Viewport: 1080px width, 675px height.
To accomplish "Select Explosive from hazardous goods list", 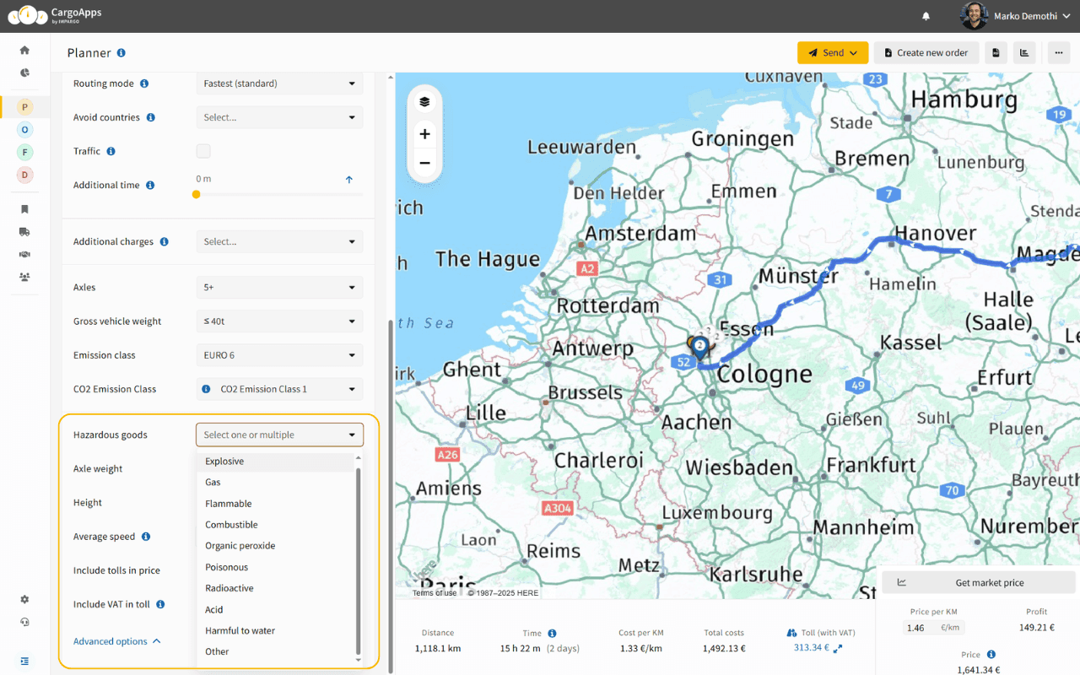I will (x=224, y=461).
